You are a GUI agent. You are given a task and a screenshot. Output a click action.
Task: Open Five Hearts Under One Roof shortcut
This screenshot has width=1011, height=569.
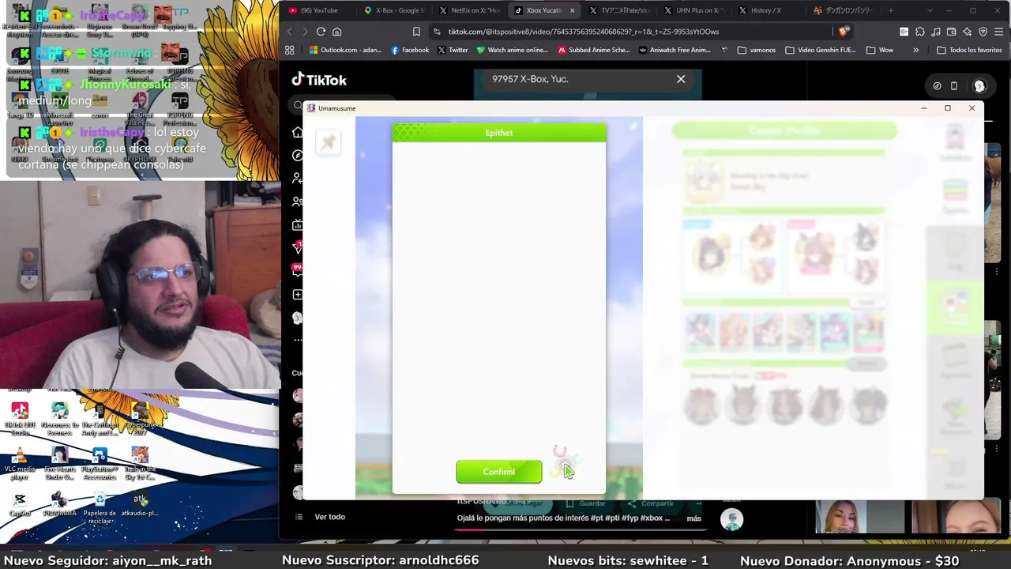pyautogui.click(x=59, y=463)
